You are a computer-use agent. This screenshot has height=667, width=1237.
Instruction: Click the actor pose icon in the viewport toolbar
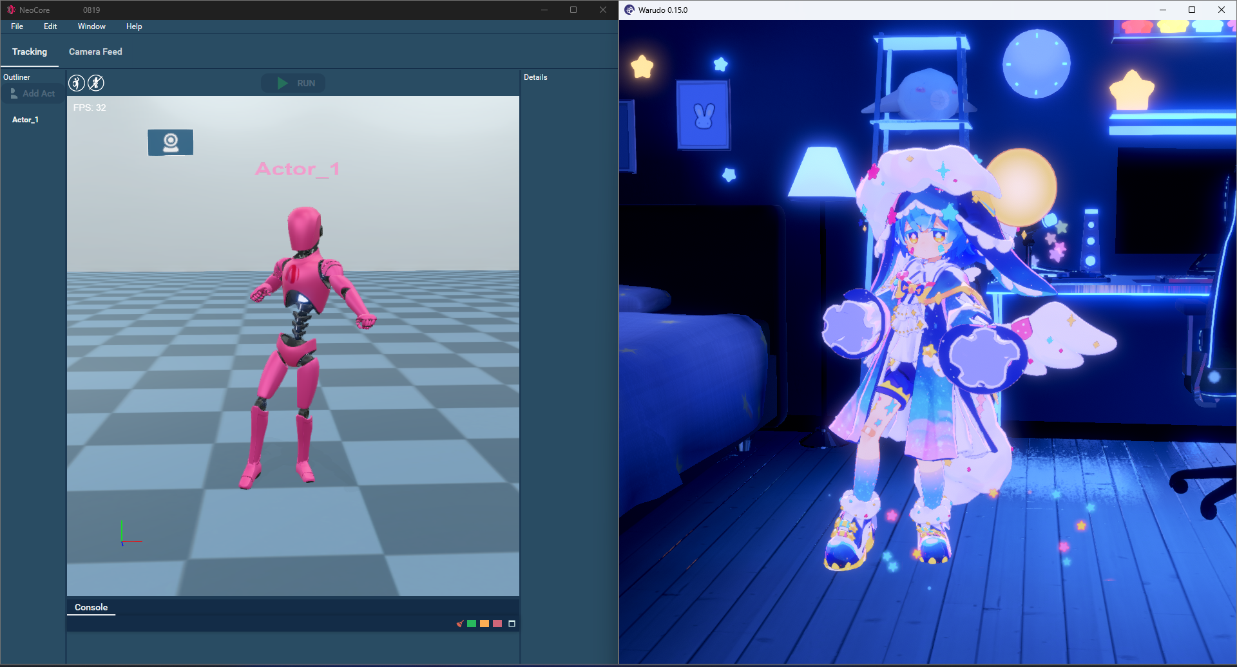(x=77, y=83)
